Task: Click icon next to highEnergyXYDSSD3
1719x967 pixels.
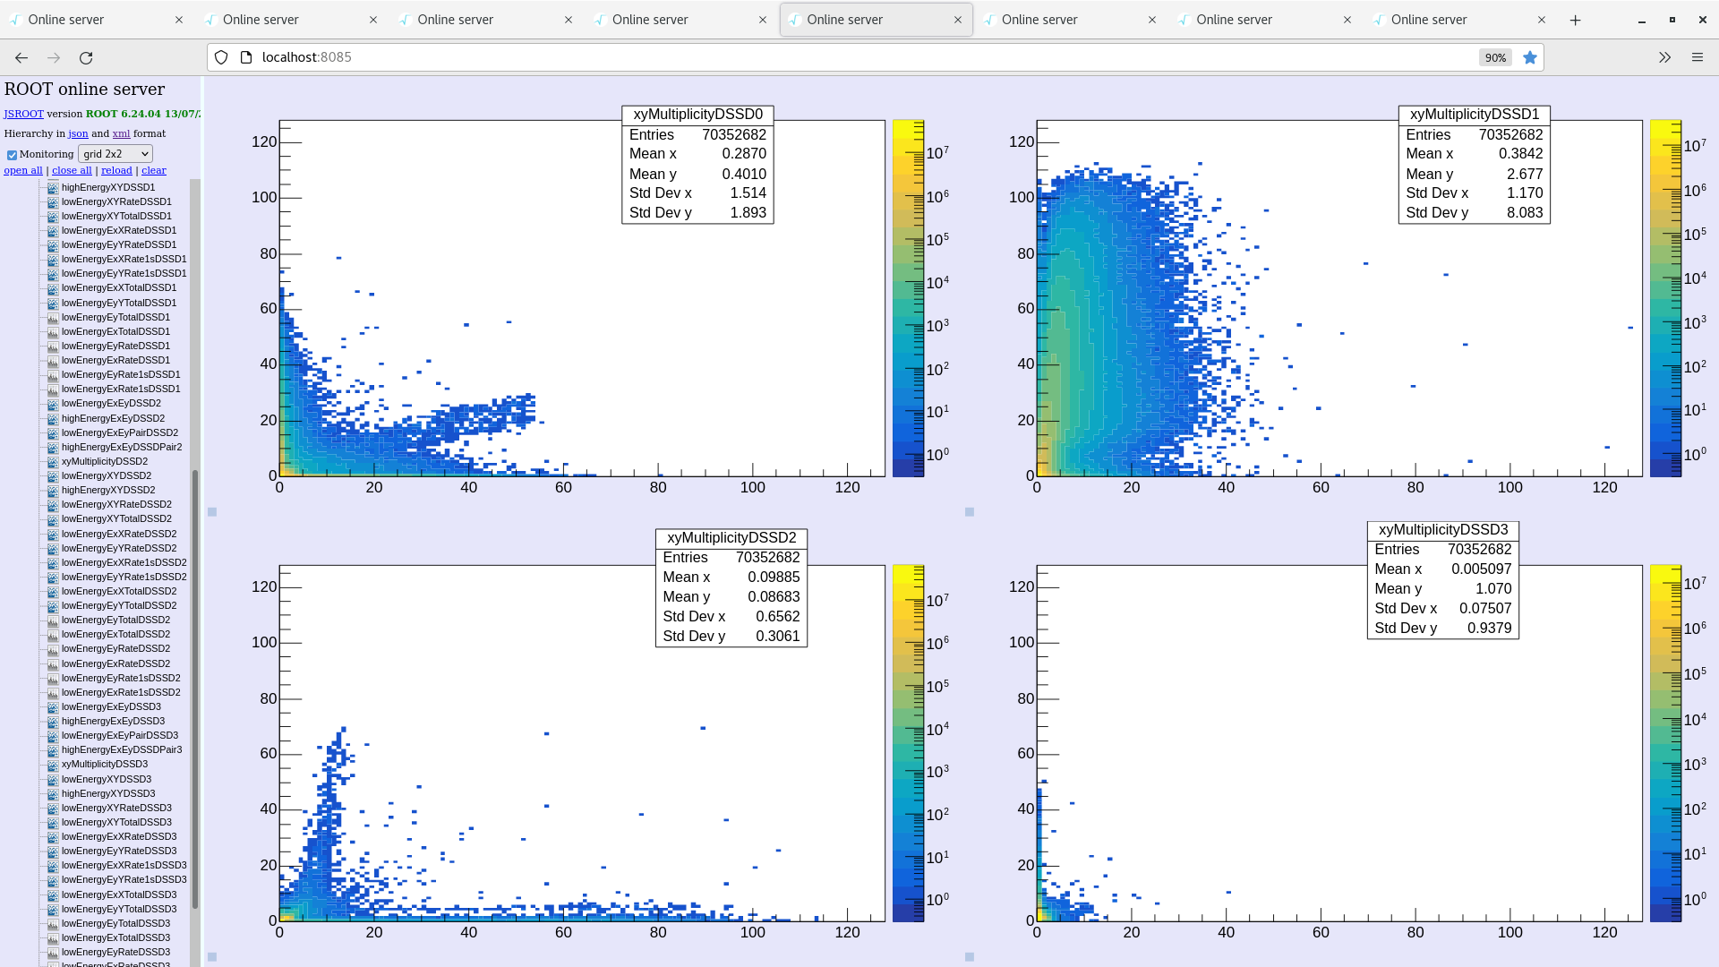Action: pos(53,794)
